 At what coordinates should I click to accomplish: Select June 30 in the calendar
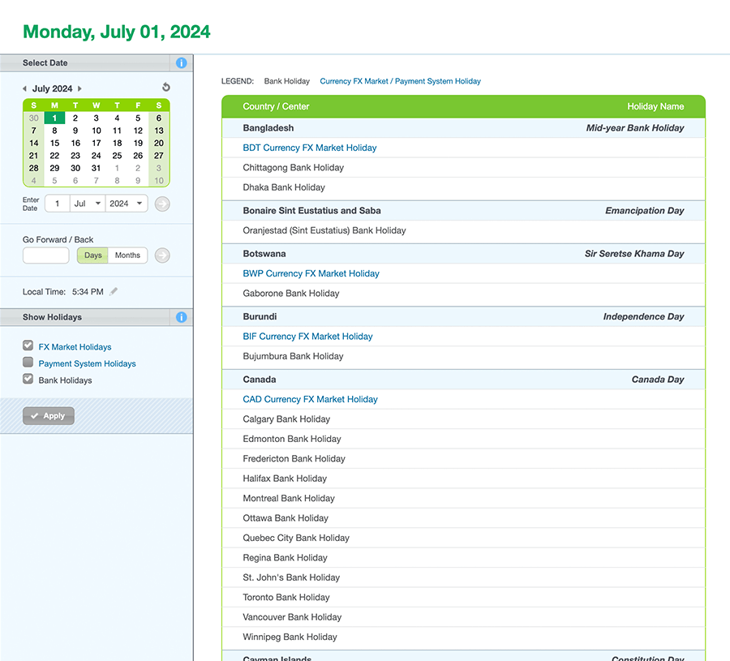coord(33,118)
